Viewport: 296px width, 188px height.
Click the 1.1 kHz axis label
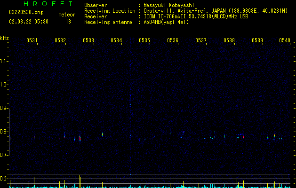pos(4,61)
